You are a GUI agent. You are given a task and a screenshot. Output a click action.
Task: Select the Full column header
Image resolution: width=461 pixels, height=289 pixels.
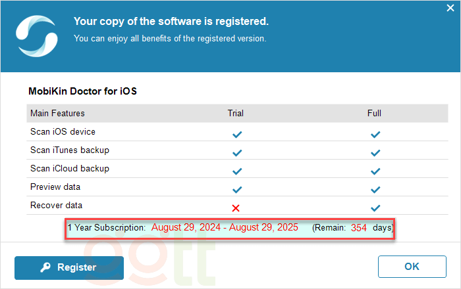374,113
